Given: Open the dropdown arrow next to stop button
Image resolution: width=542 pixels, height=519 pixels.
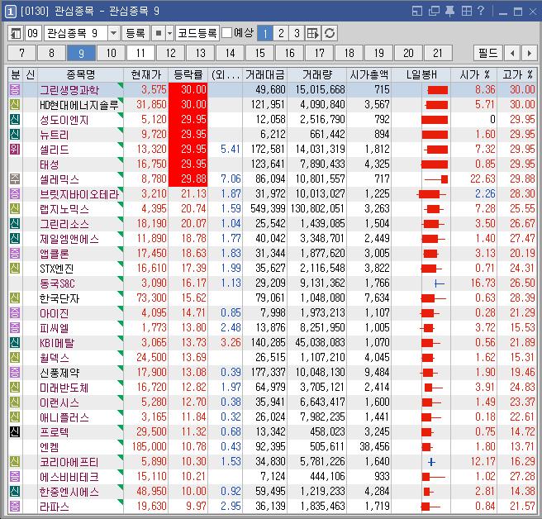Looking at the screenshot, I should (169, 33).
